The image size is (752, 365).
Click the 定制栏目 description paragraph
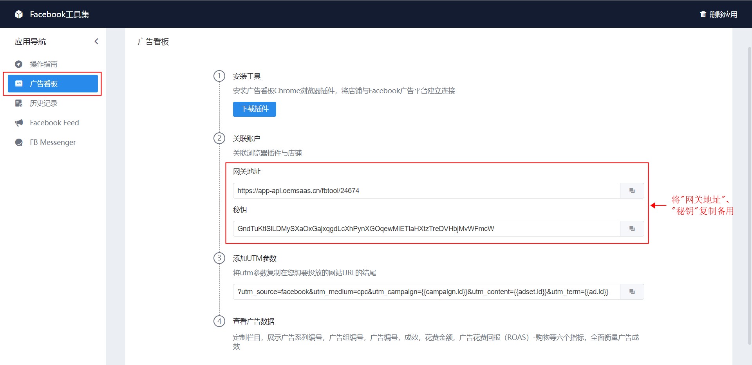[436, 342]
